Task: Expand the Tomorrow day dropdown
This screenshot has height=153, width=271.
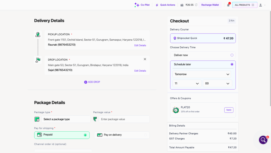Action: click(x=202, y=74)
